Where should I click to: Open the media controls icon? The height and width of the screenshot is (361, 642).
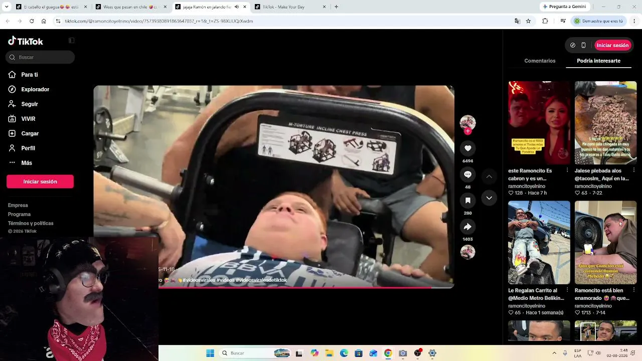[x=563, y=21]
